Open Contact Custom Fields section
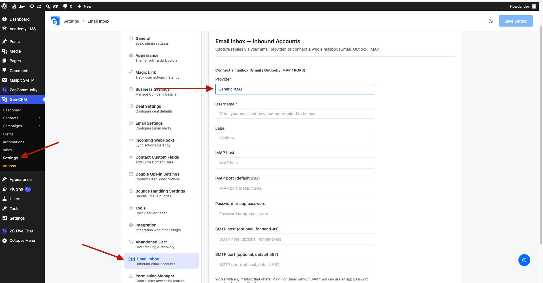Image resolution: width=543 pixels, height=283 pixels. pos(161,160)
